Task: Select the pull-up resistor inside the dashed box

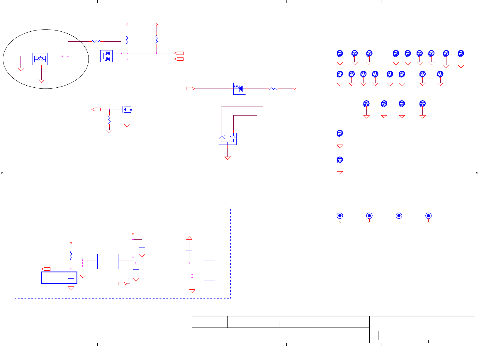Action: point(71,255)
